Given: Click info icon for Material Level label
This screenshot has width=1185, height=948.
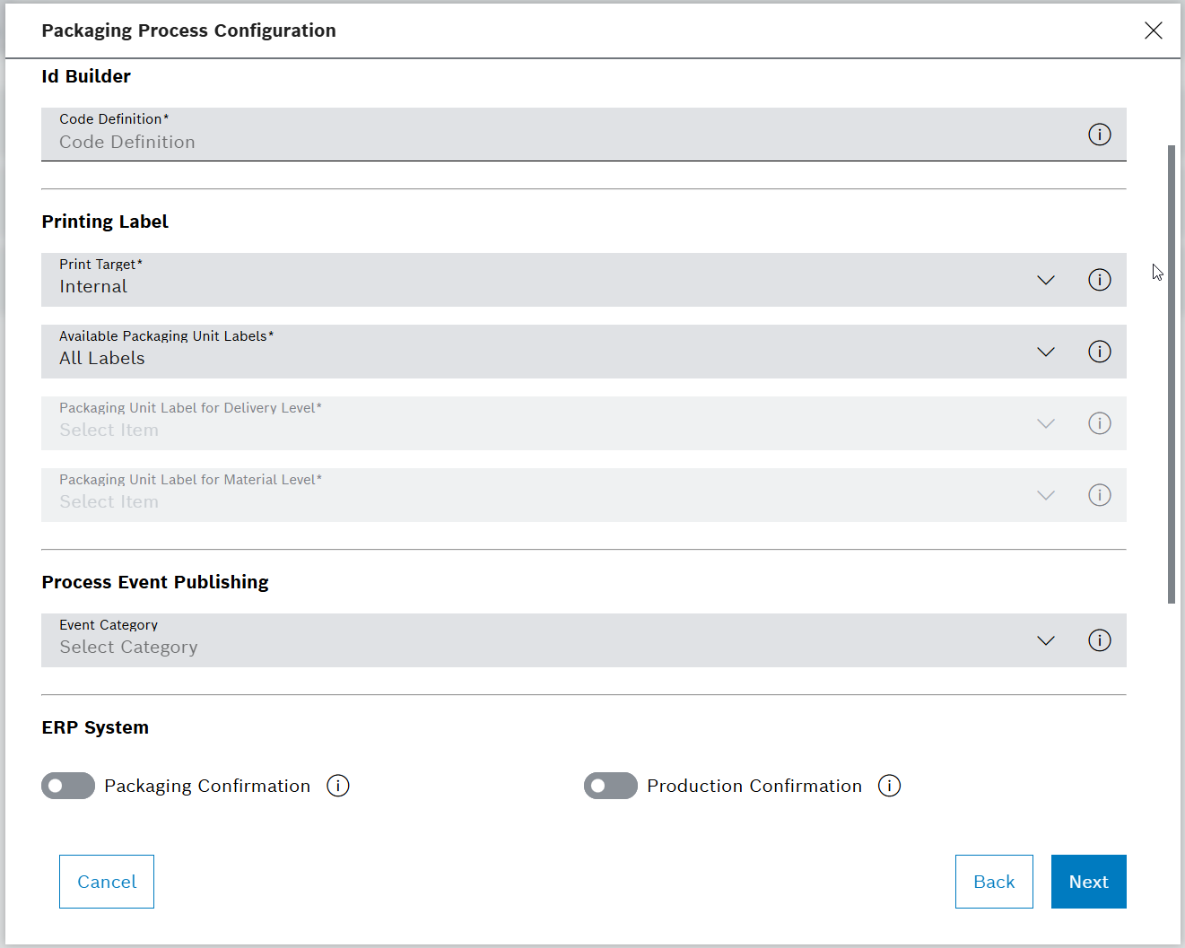Looking at the screenshot, I should 1099,495.
